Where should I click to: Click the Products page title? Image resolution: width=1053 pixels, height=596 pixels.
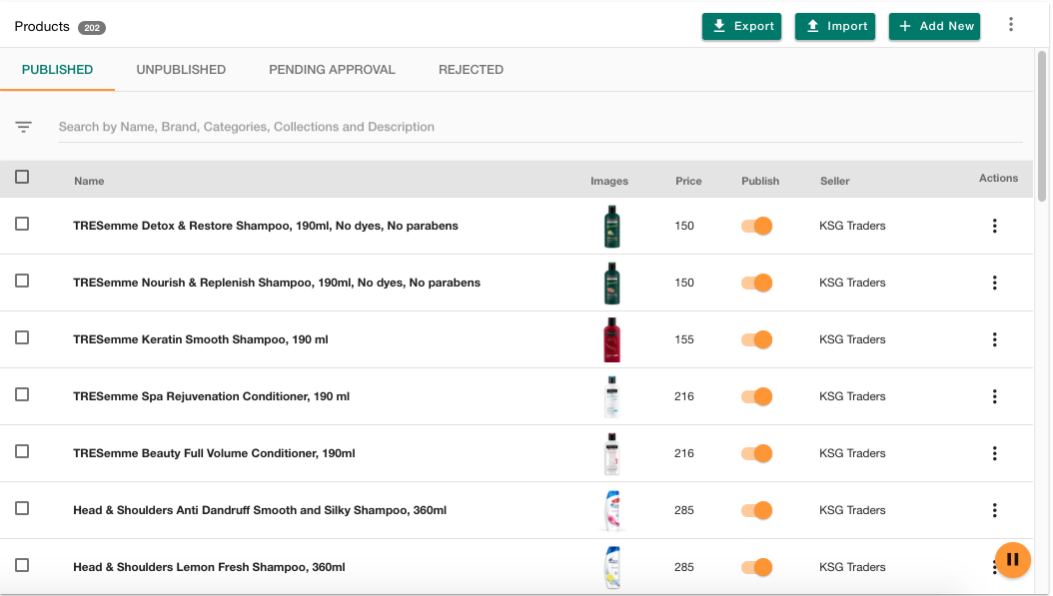42,26
